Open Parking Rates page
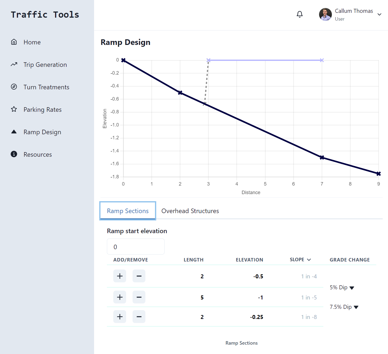 42,110
